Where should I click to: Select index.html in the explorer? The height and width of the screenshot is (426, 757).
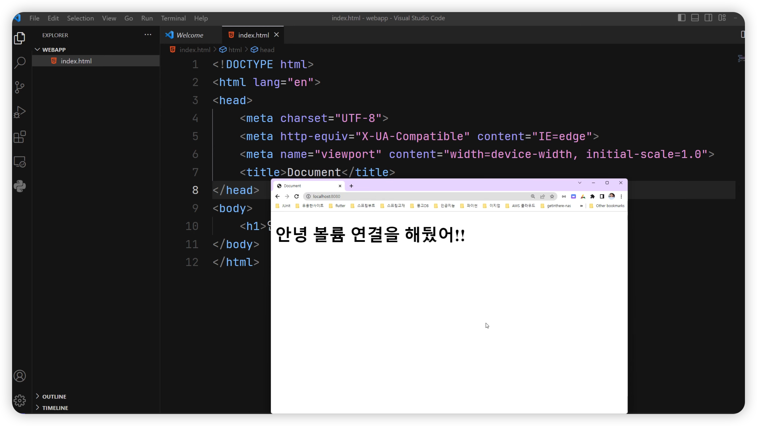click(76, 61)
